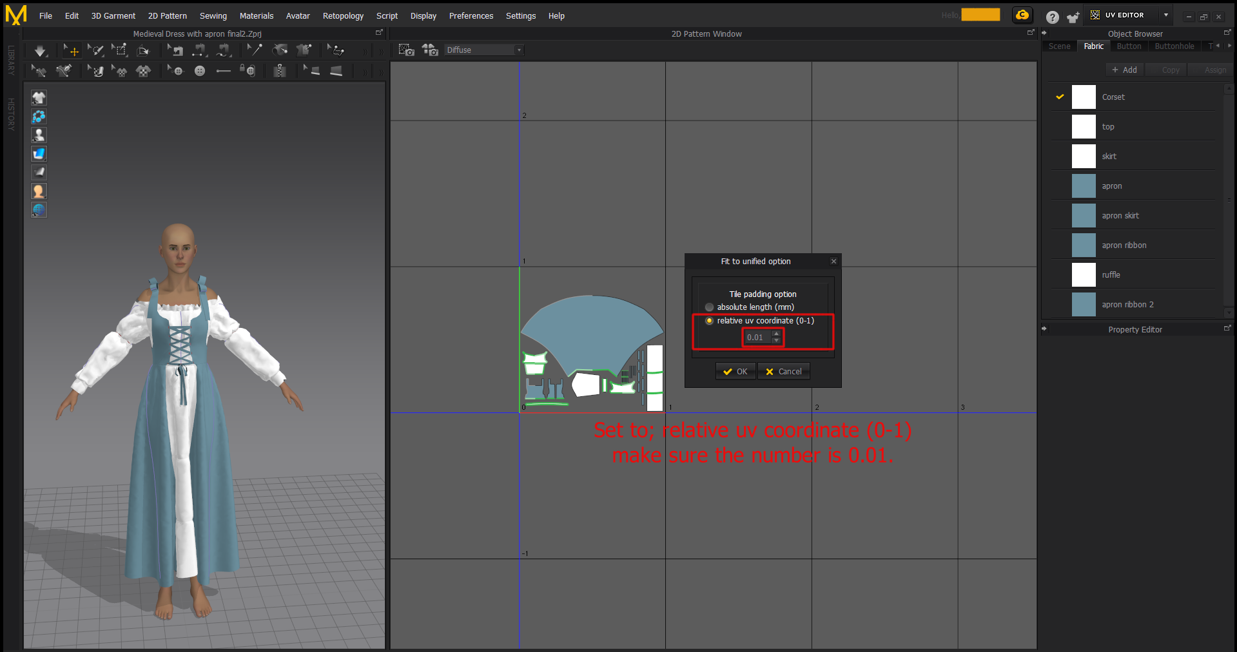This screenshot has height=652, width=1237.
Task: Select the Select/Move tool with yellow cross
Action: coord(71,50)
